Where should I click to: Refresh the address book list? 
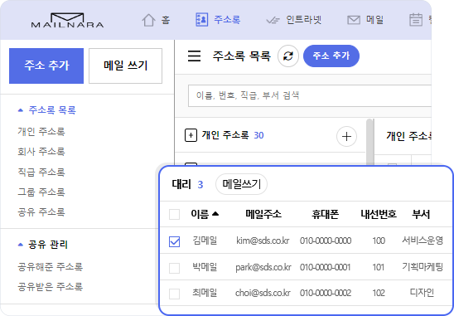pos(288,56)
